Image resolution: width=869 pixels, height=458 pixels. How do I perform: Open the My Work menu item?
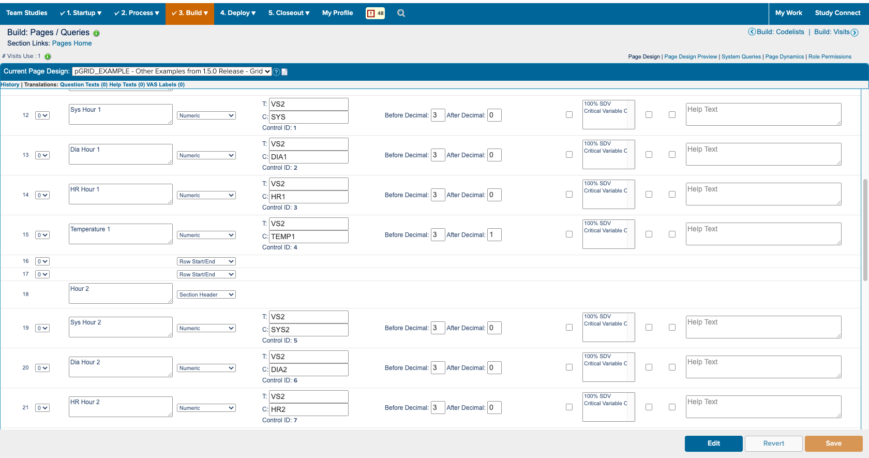click(x=789, y=13)
